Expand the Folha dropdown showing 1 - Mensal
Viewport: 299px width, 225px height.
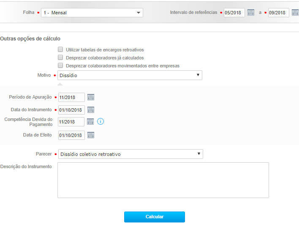(x=92, y=13)
